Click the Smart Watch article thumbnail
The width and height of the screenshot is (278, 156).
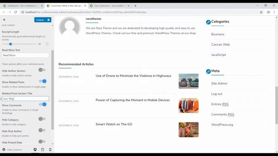(x=189, y=130)
